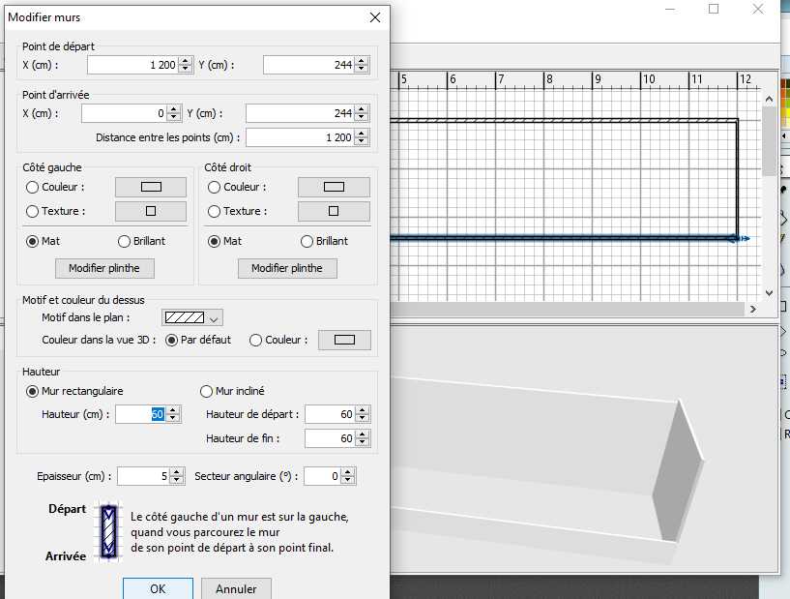Click left side Modifier plinthe button
Image resolution: width=790 pixels, height=599 pixels.
coord(104,268)
